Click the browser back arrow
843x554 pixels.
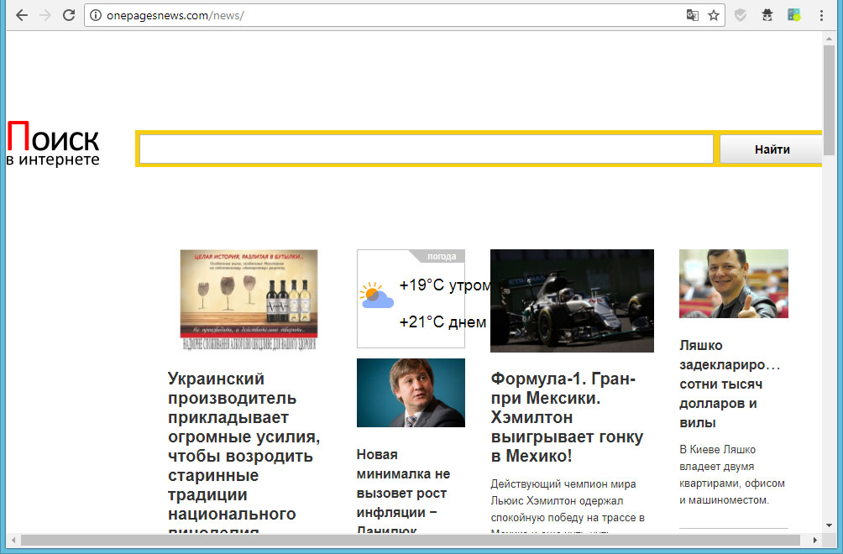pyautogui.click(x=22, y=15)
